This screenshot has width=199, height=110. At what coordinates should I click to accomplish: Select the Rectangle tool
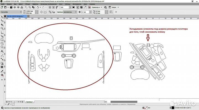(x=2, y=40)
